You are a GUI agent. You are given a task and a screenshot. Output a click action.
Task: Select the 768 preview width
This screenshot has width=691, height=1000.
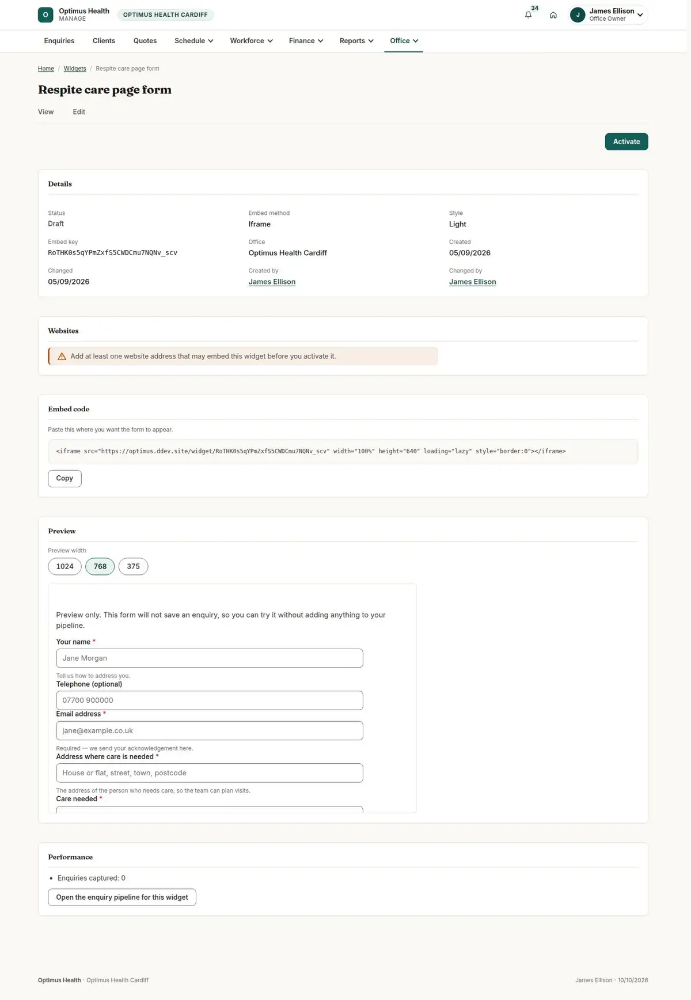[x=100, y=566]
